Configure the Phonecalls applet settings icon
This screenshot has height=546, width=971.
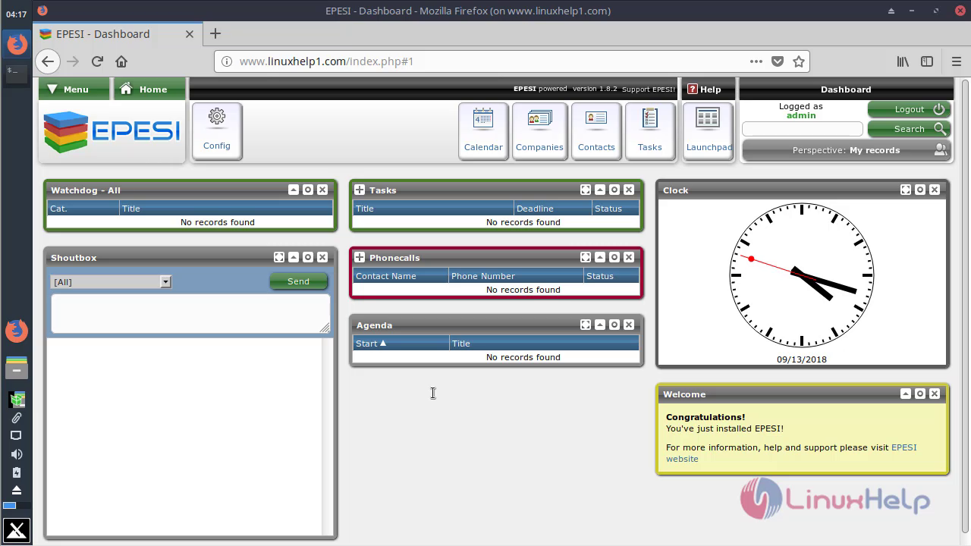tap(614, 257)
